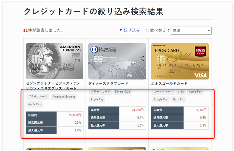The width and height of the screenshot is (234, 151).
Task: Select プラチナカード tag under Diners Club card
Action: tap(100, 92)
